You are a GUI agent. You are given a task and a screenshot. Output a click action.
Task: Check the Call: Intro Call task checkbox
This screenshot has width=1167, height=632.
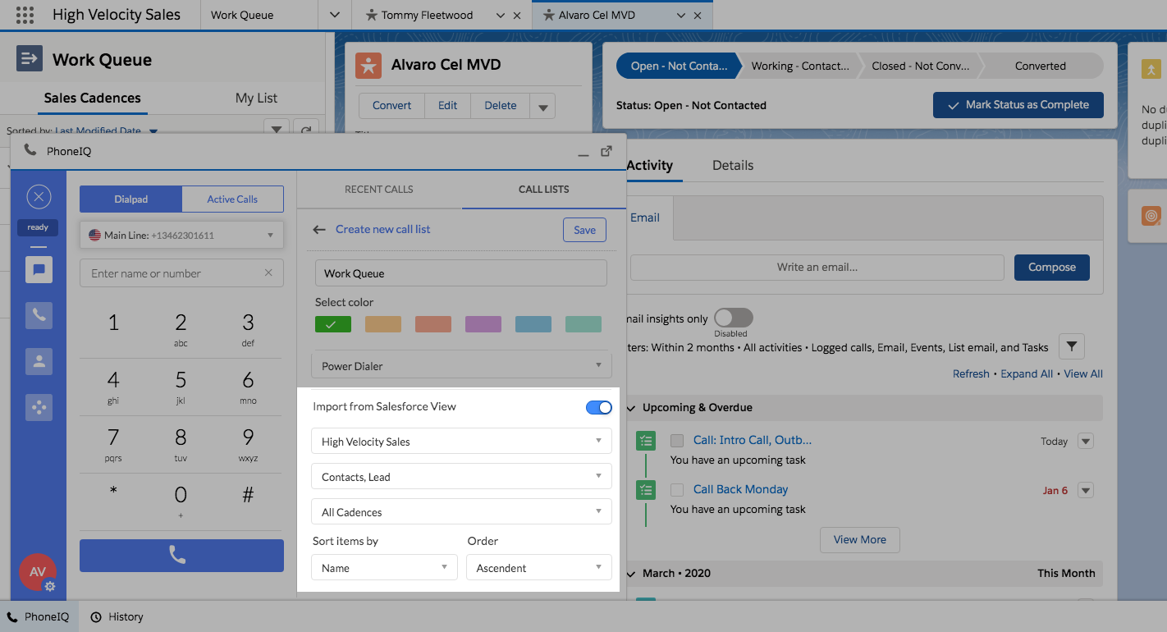point(677,441)
